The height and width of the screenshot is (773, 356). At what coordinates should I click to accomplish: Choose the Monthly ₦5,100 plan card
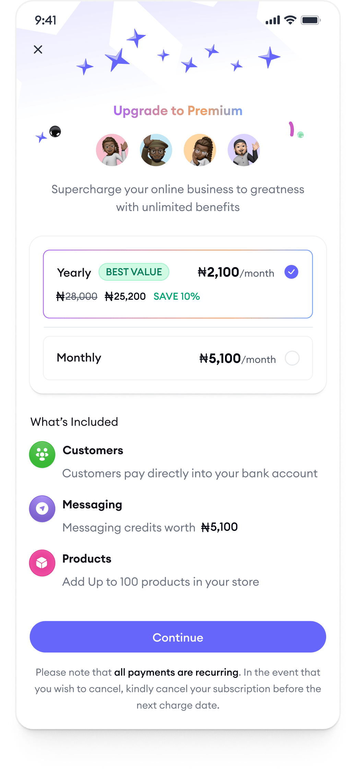coord(178,358)
